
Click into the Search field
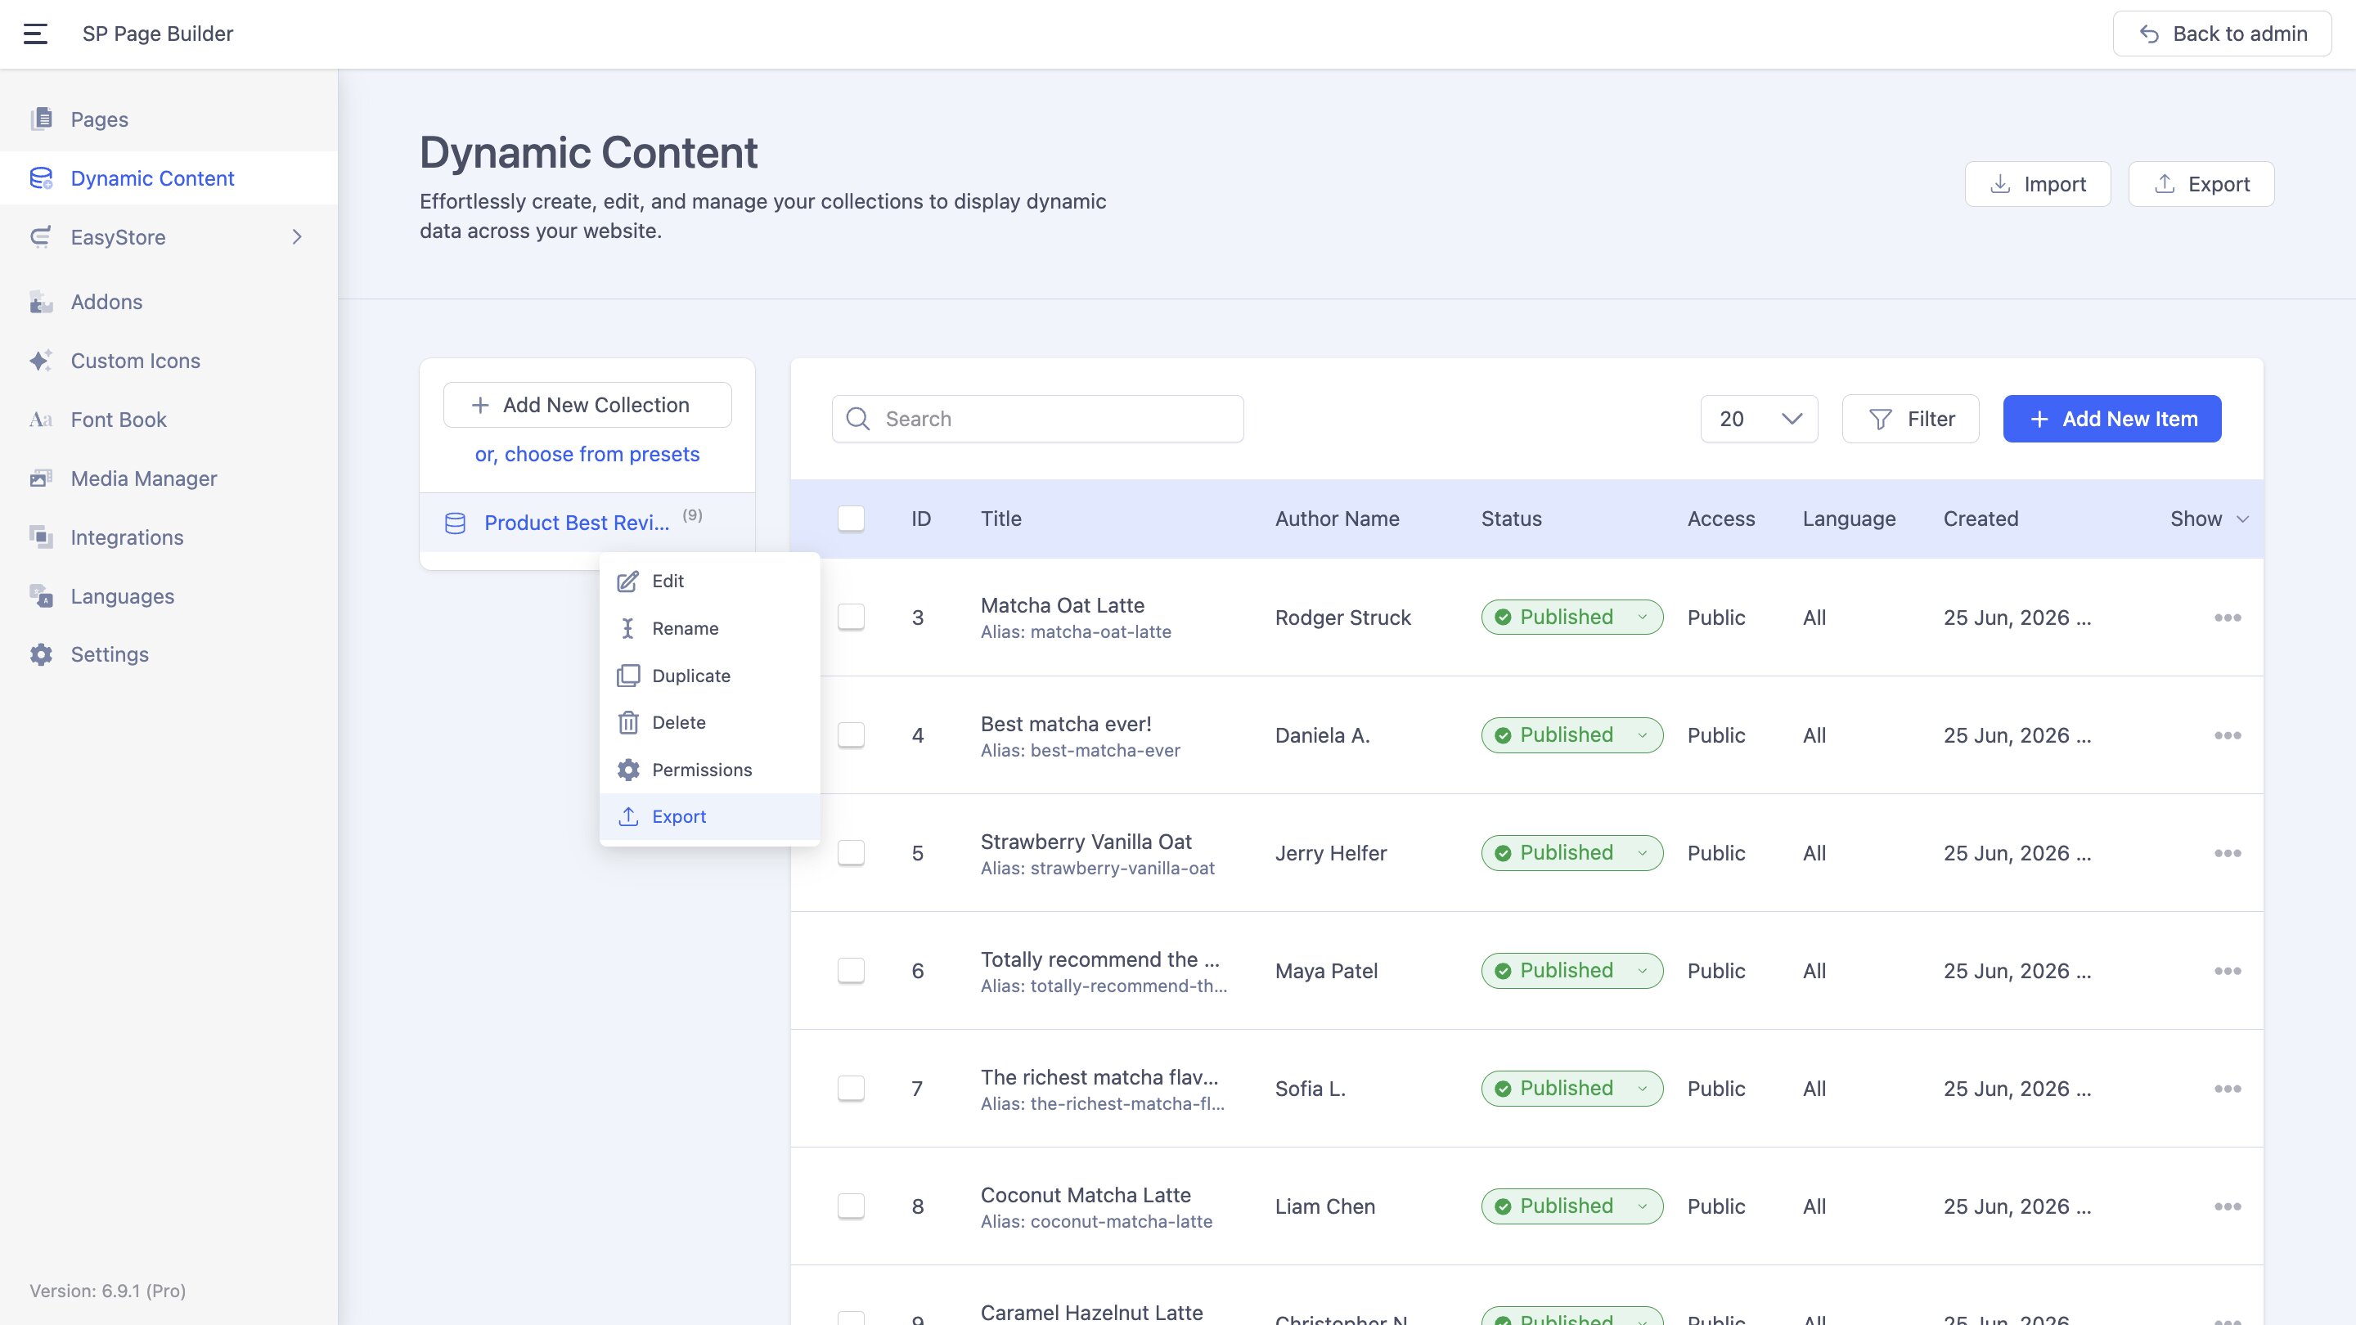(x=1037, y=419)
